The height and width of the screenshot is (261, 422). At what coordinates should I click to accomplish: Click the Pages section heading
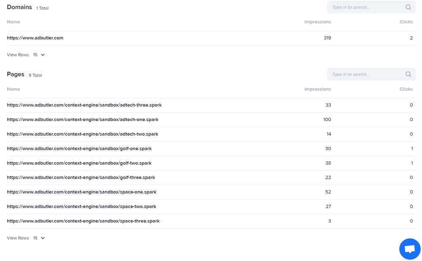point(16,75)
